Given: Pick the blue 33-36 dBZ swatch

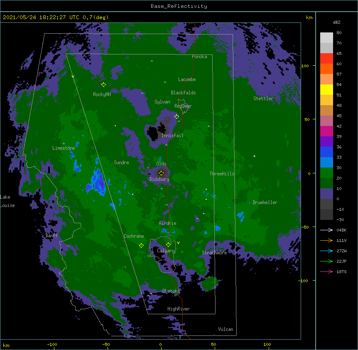Looking at the screenshot, I should (x=326, y=152).
